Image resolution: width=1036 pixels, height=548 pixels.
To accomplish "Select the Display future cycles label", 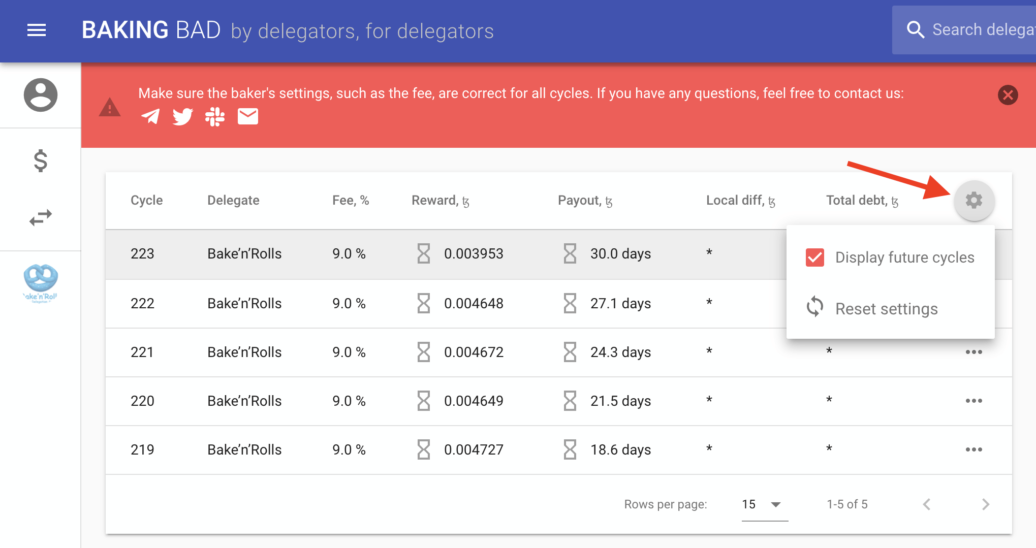I will click(905, 257).
